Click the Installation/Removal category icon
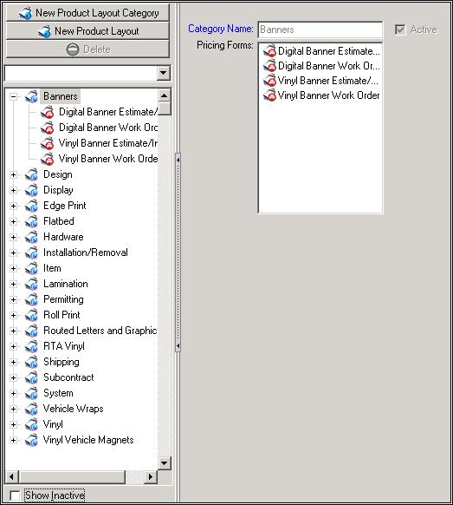This screenshot has height=505, width=453. point(31,252)
